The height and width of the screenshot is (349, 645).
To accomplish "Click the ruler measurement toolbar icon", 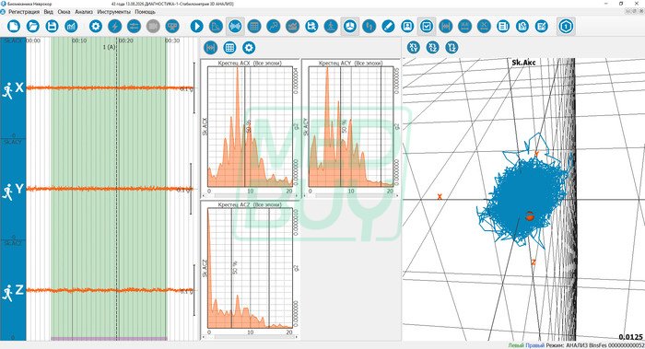I will [x=464, y=27].
